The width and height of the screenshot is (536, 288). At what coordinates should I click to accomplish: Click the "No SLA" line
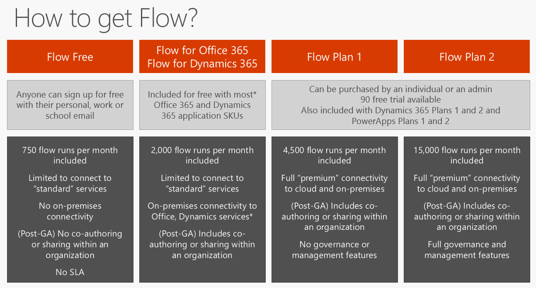pyautogui.click(x=70, y=272)
